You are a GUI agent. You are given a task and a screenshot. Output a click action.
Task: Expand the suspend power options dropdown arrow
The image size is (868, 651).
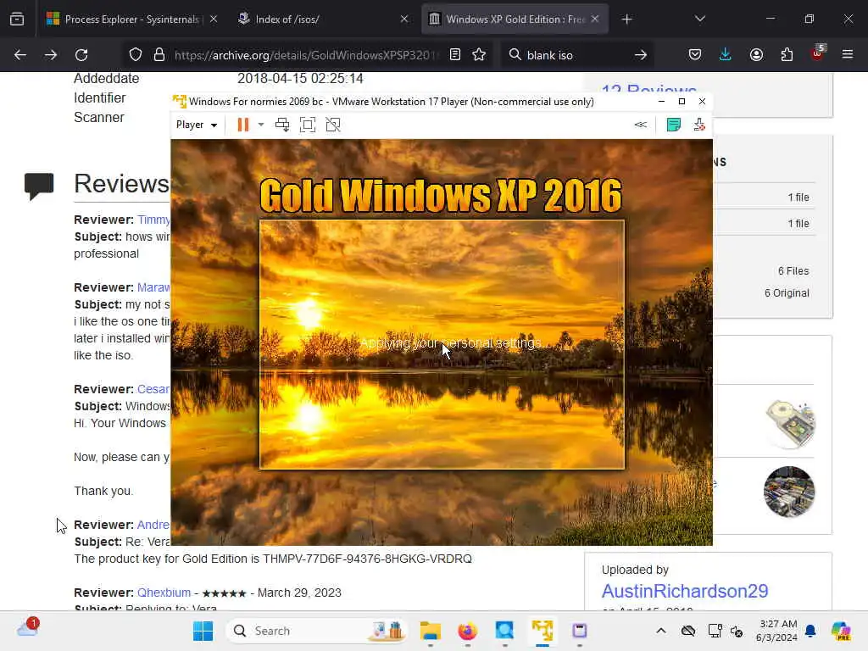(261, 125)
